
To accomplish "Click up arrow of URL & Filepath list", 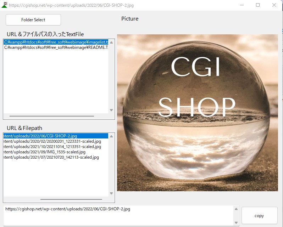I will (111, 136).
